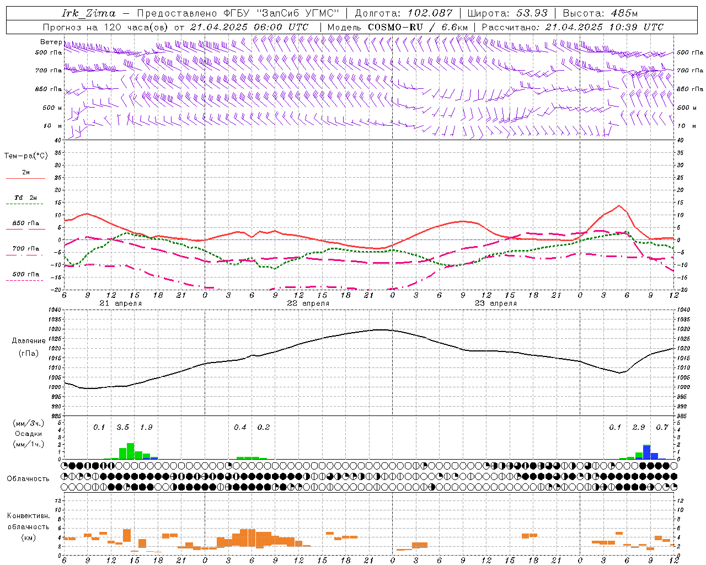Click the tallest green precipitation bar on 21 апреля
Screen dimensions: 706x565
[131, 451]
